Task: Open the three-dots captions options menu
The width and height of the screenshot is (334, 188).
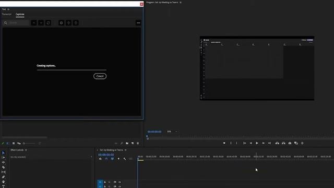Action: point(138,23)
